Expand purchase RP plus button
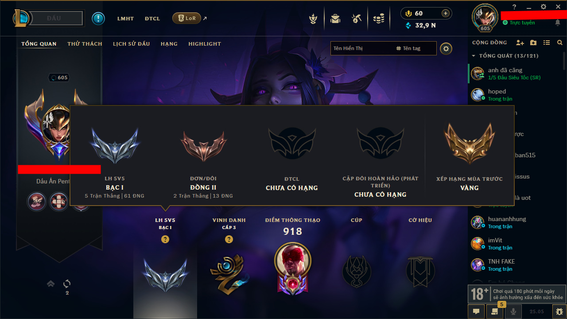This screenshot has width=567, height=319. point(446,13)
